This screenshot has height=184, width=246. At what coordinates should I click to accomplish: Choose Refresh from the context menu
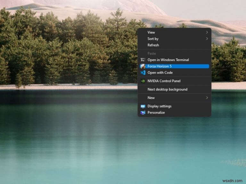pyautogui.click(x=174, y=45)
